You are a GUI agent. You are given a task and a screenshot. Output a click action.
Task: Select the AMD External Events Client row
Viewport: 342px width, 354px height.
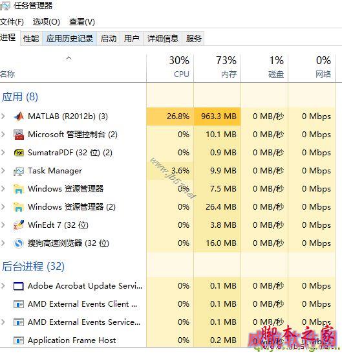(167, 304)
